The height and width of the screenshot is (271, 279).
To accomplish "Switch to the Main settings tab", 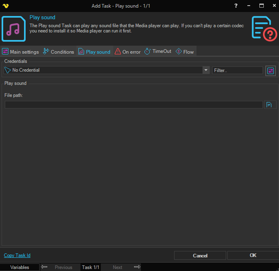I will [21, 52].
